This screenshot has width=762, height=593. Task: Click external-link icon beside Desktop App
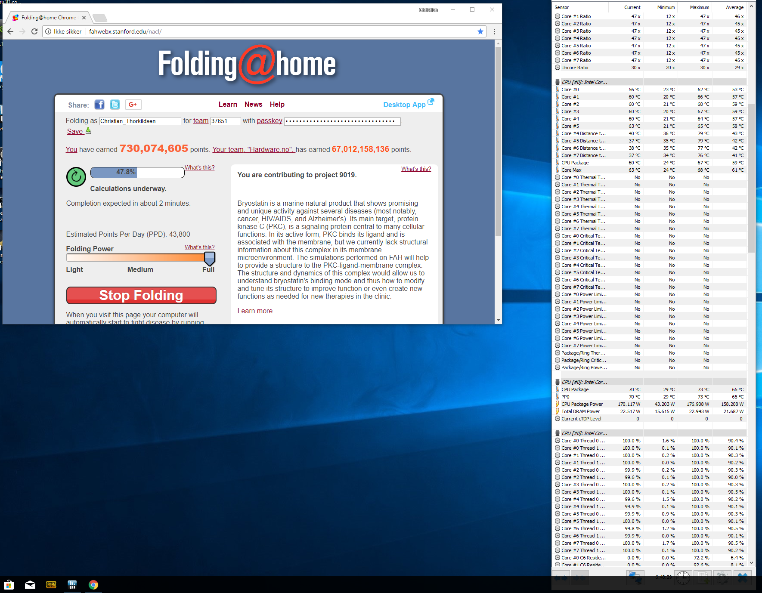(x=431, y=102)
